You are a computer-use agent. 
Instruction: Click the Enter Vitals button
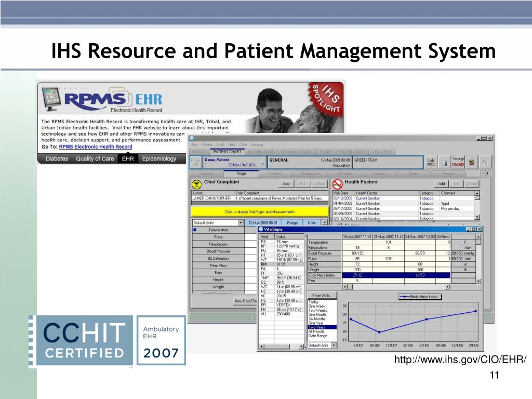[x=322, y=296]
